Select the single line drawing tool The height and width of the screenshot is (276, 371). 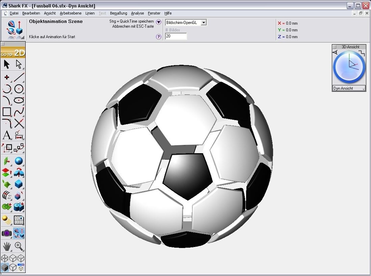coord(19,77)
